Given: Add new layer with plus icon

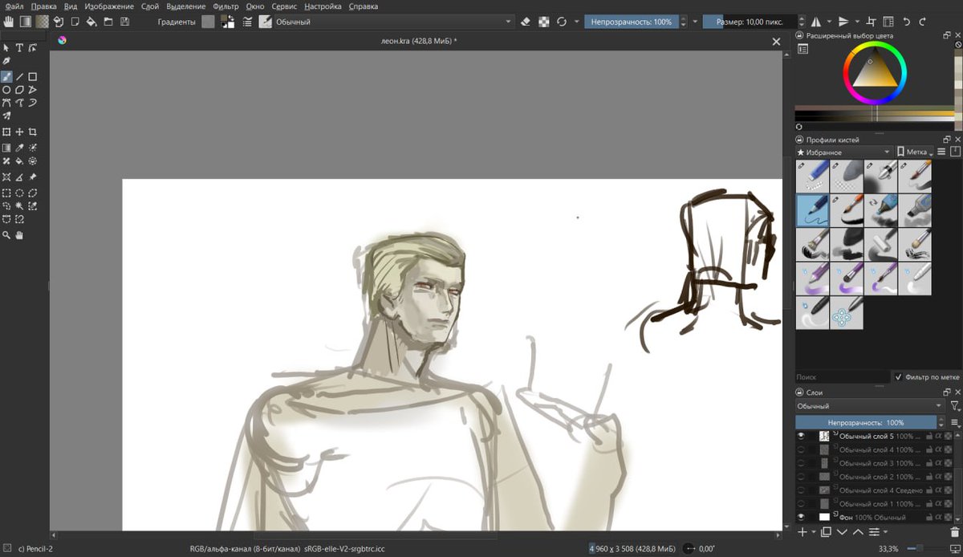Looking at the screenshot, I should point(802,531).
